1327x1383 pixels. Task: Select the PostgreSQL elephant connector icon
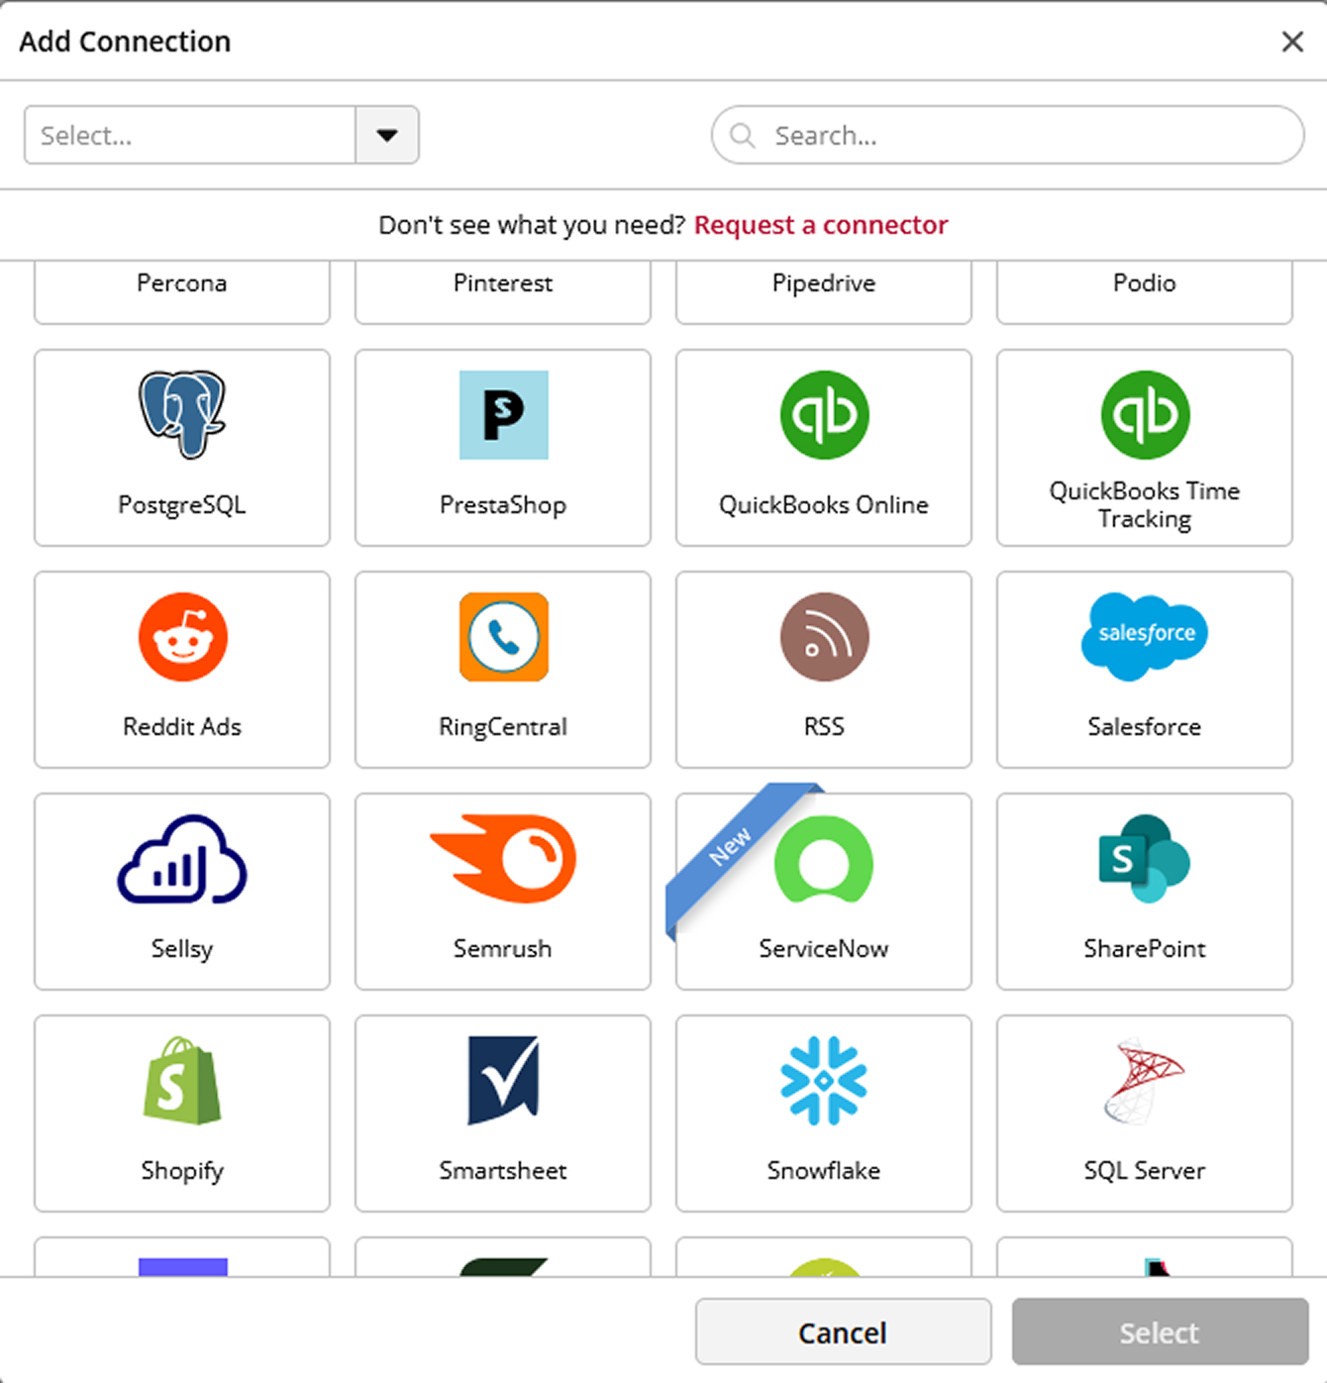tap(182, 414)
